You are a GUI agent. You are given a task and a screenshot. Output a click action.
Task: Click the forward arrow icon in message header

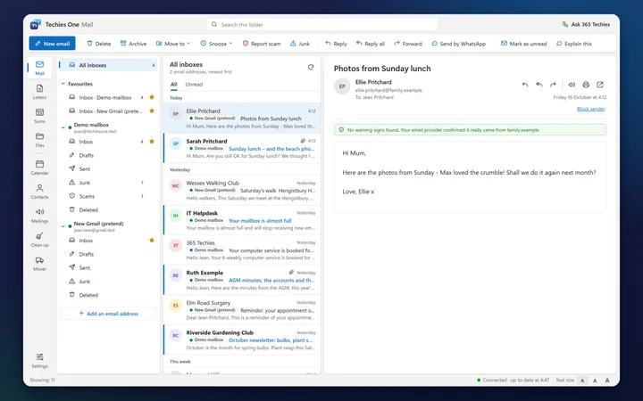(x=553, y=85)
